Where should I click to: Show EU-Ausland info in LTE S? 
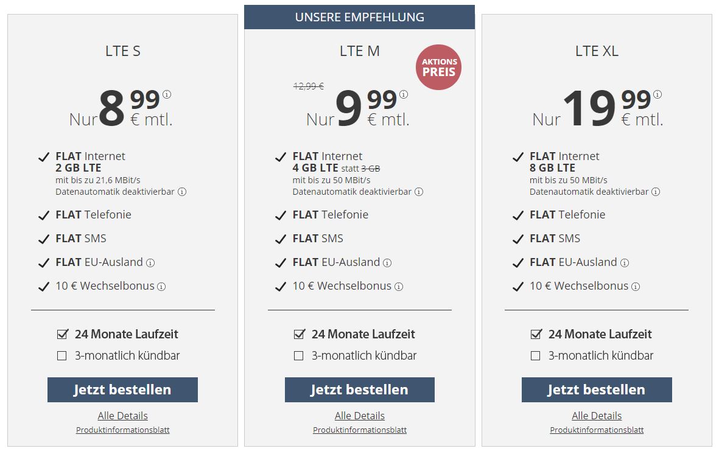pyautogui.click(x=150, y=263)
